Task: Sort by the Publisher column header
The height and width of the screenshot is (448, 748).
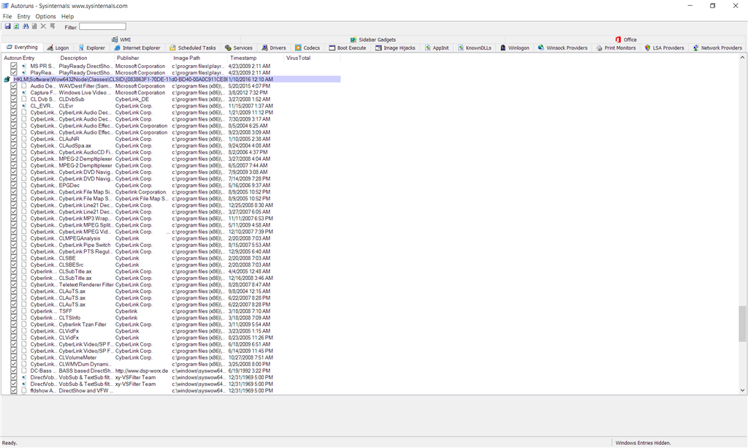Action: (x=142, y=58)
